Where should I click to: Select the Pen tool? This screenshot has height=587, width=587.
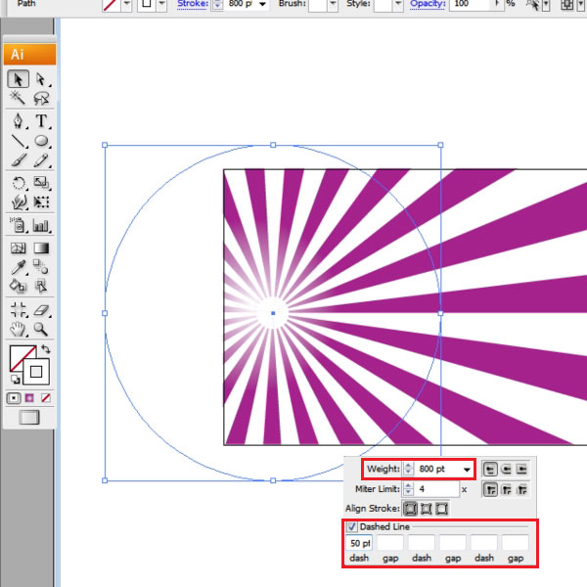[18, 121]
